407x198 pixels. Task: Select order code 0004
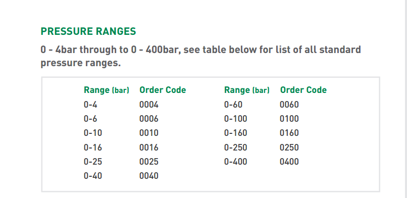(x=149, y=105)
